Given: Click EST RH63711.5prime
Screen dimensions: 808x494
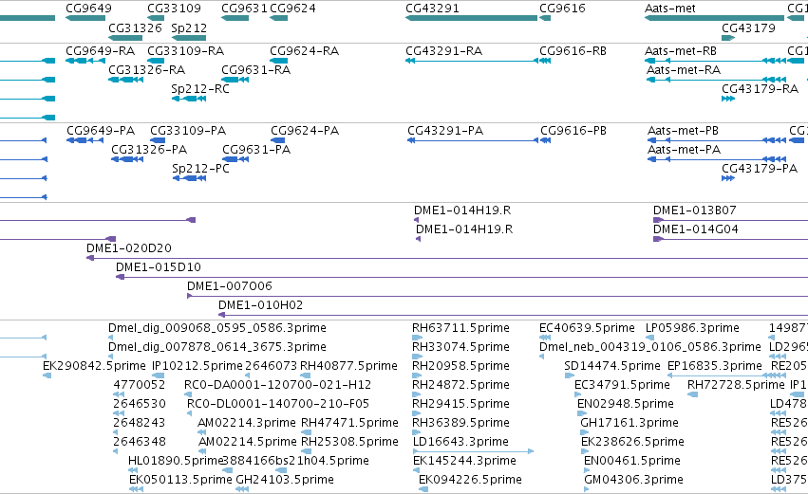Looking at the screenshot, I should point(460,328).
